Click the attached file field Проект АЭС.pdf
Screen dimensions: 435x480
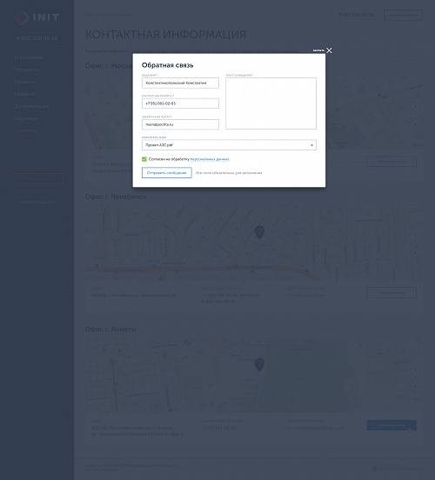pos(229,145)
